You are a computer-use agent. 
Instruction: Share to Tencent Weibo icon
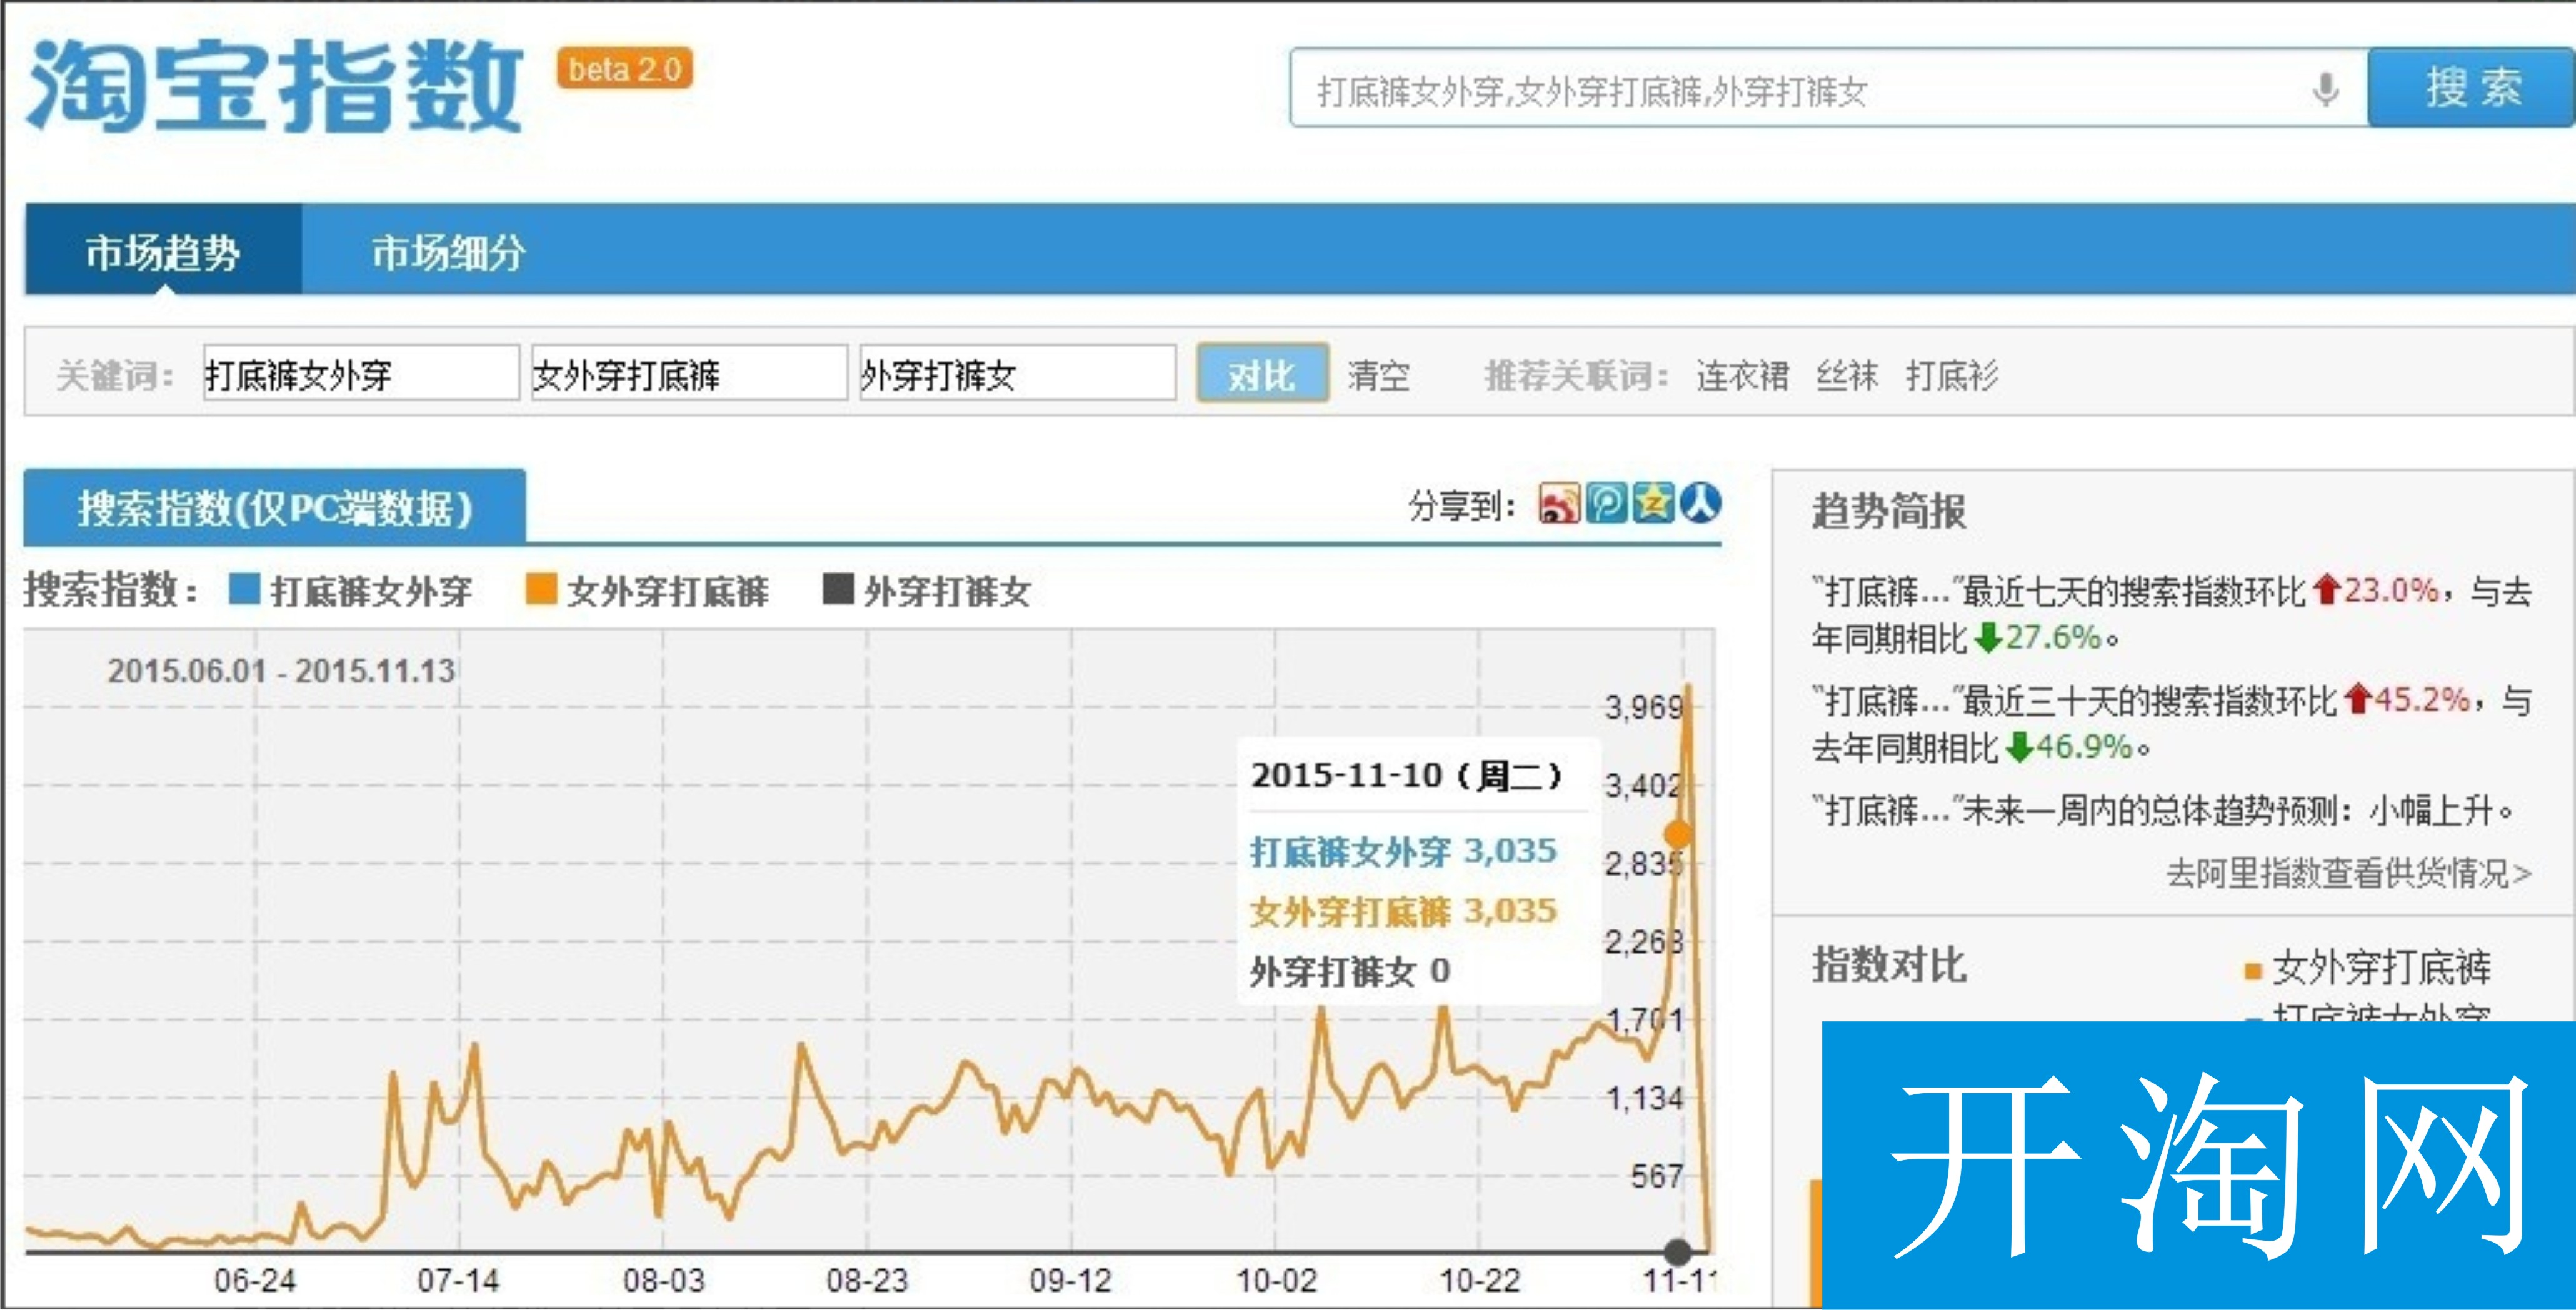(x=1606, y=504)
